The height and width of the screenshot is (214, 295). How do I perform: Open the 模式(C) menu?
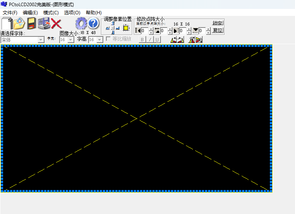pyautogui.click(x=51, y=13)
